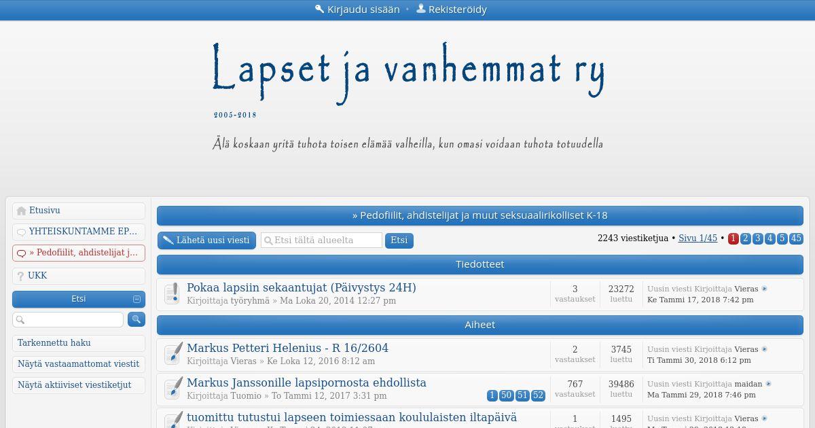Go to page 1 of Markus Janssonille thread
This screenshot has height=428, width=815.
[x=492, y=395]
